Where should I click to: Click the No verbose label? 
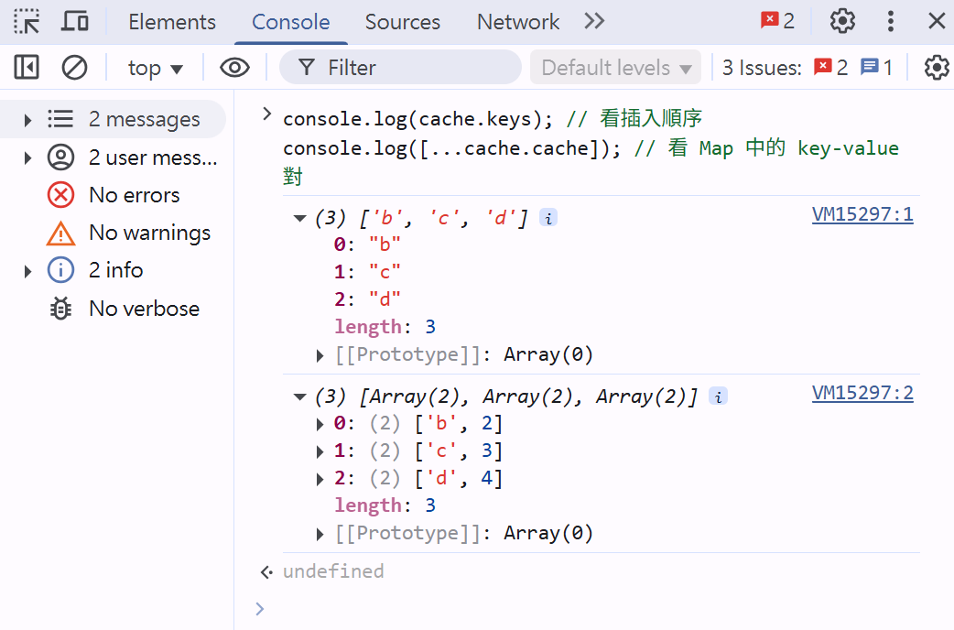(144, 309)
